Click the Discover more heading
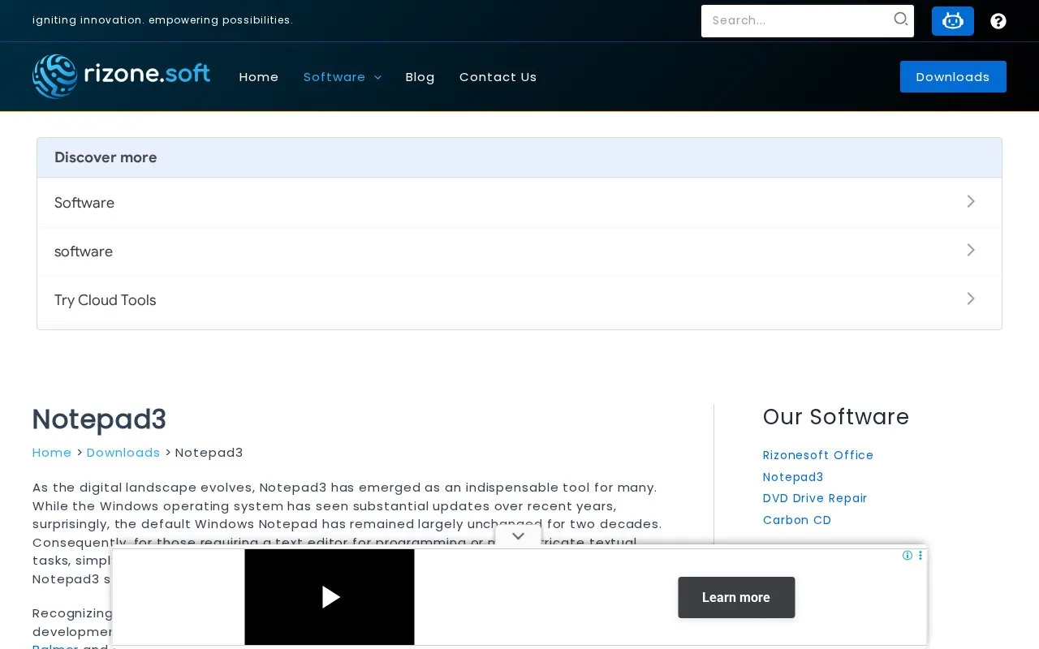Image resolution: width=1039 pixels, height=649 pixels. click(106, 157)
